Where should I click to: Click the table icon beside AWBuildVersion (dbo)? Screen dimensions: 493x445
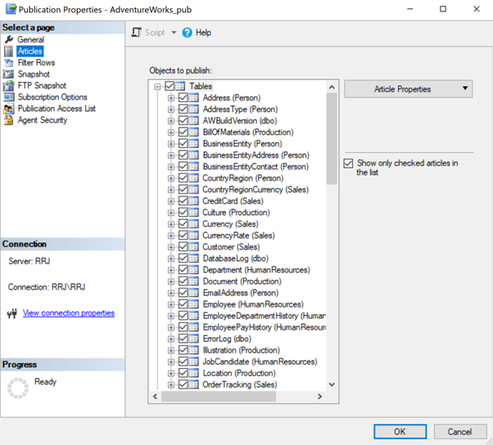(193, 120)
